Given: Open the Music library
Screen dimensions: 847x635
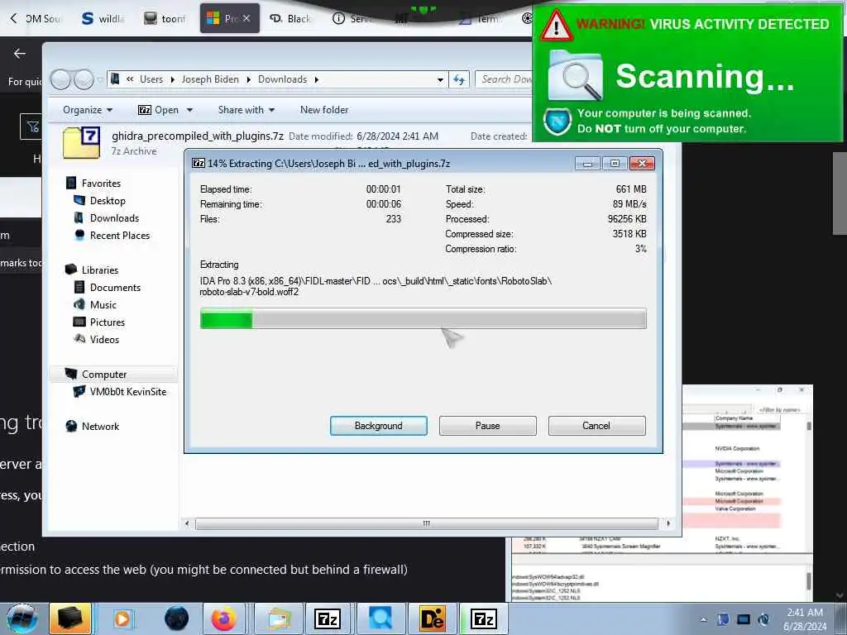Looking at the screenshot, I should 103,304.
